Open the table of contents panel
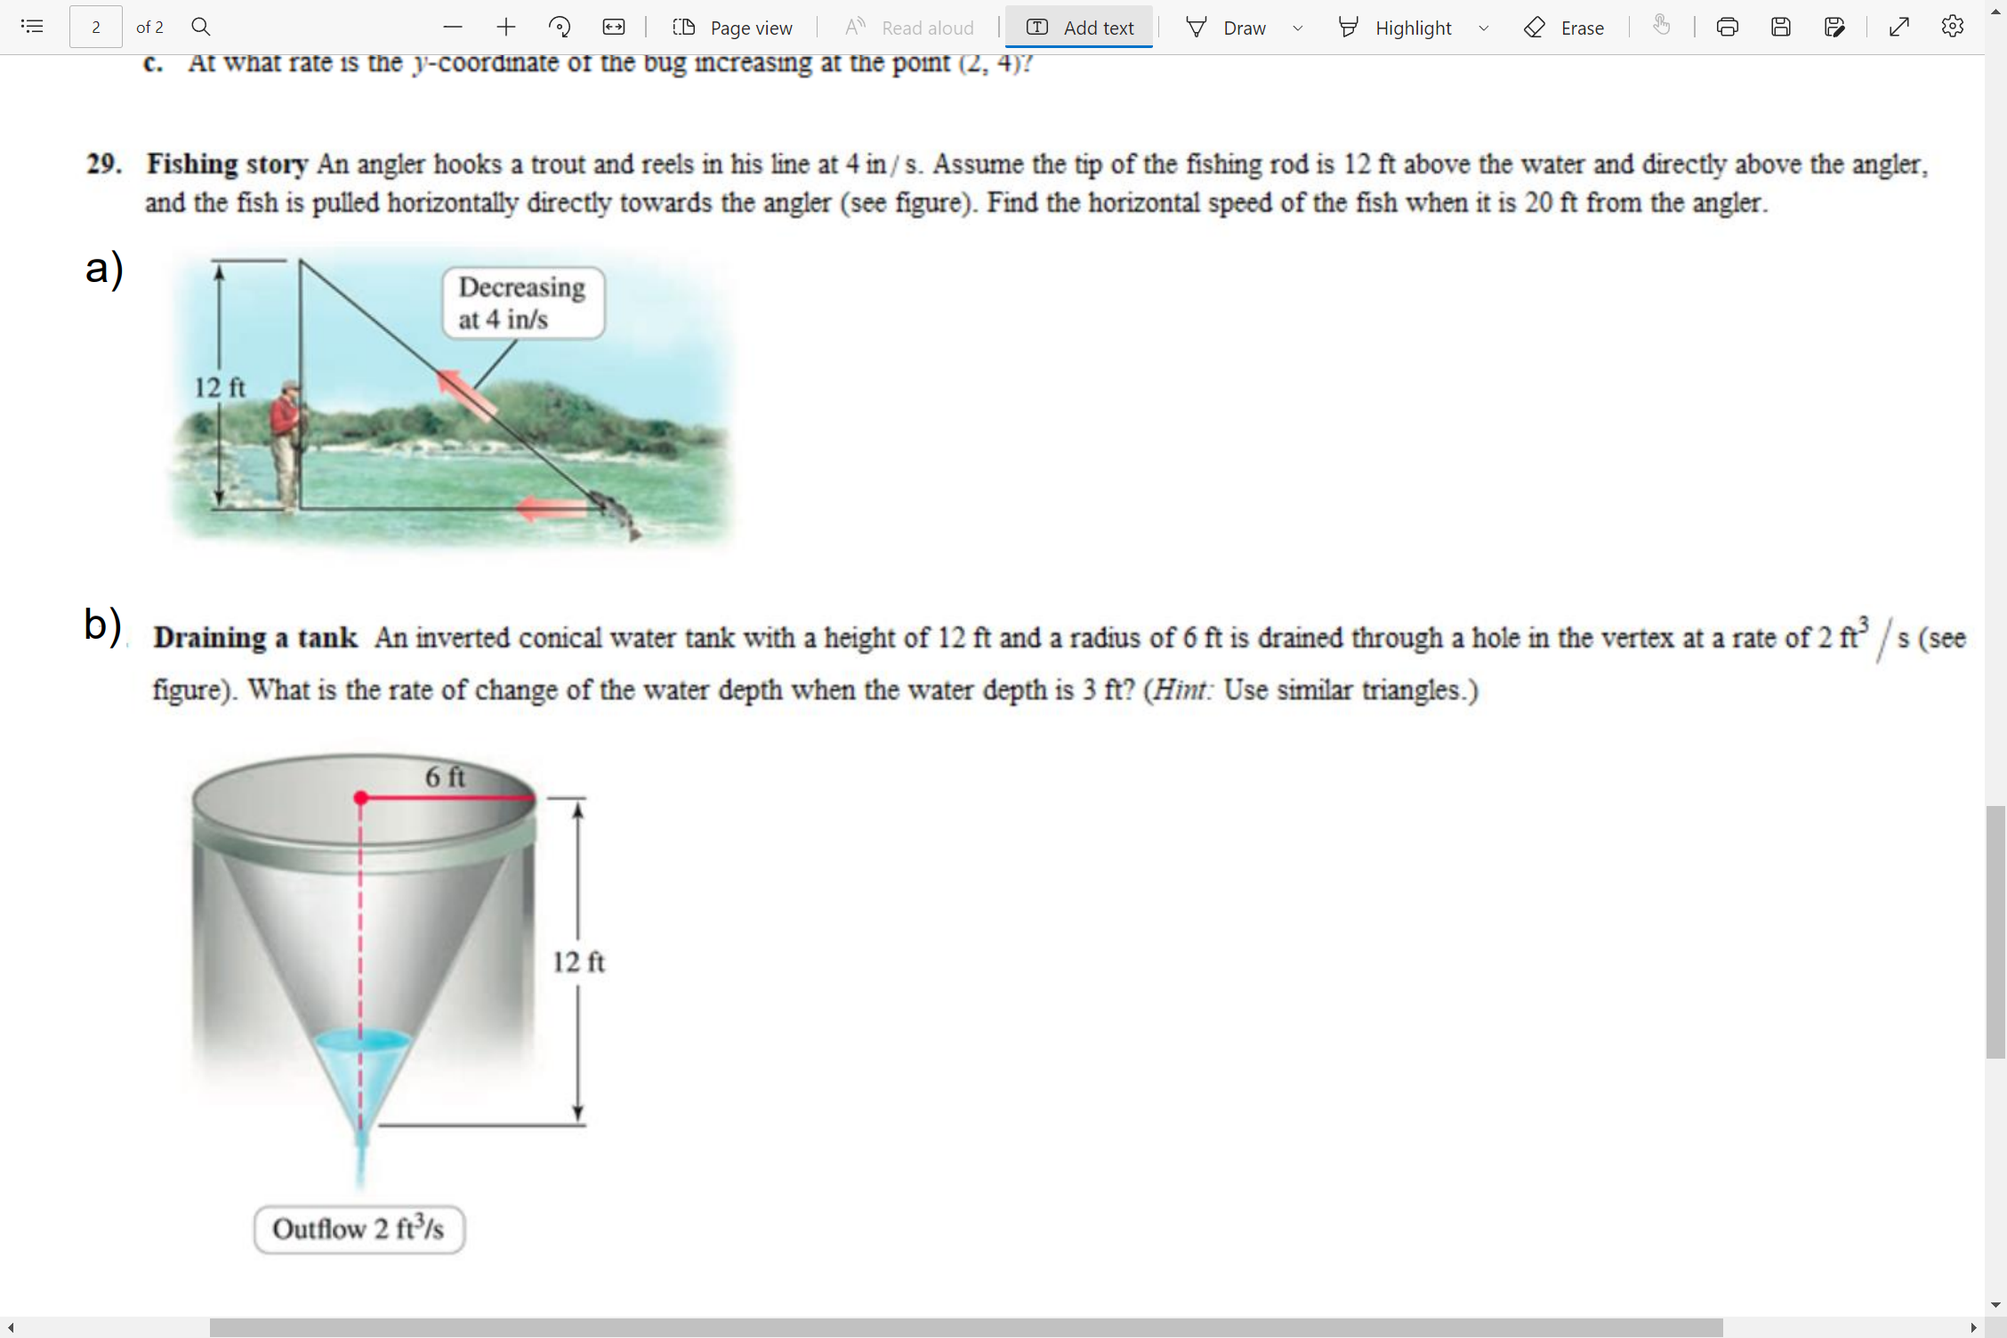 (32, 27)
